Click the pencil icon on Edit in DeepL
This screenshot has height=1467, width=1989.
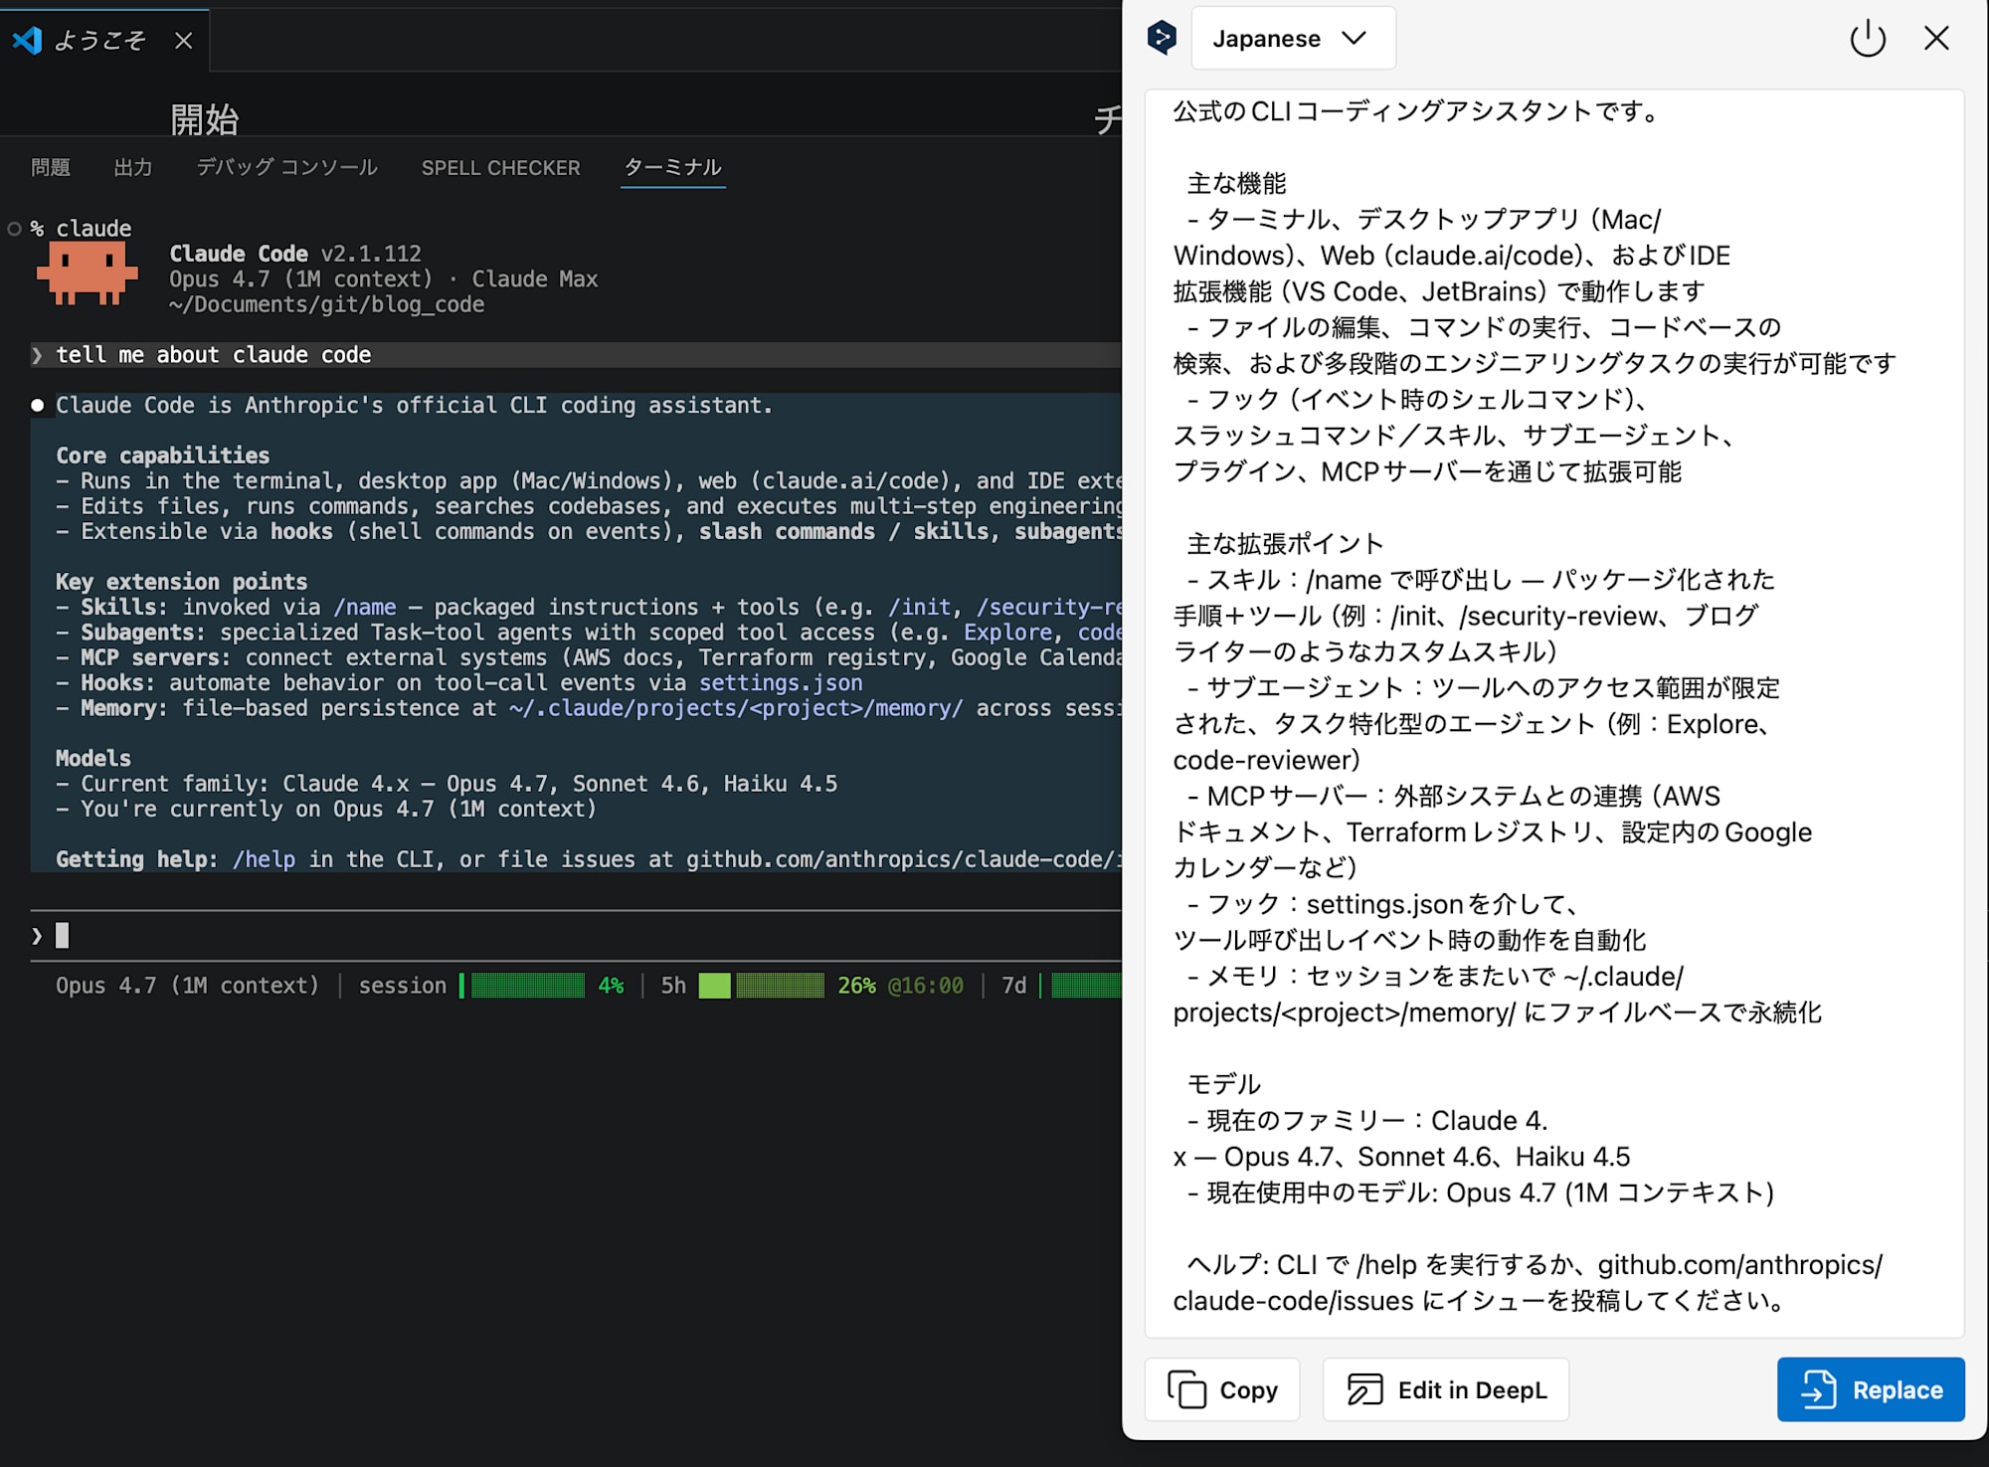tap(1362, 1389)
